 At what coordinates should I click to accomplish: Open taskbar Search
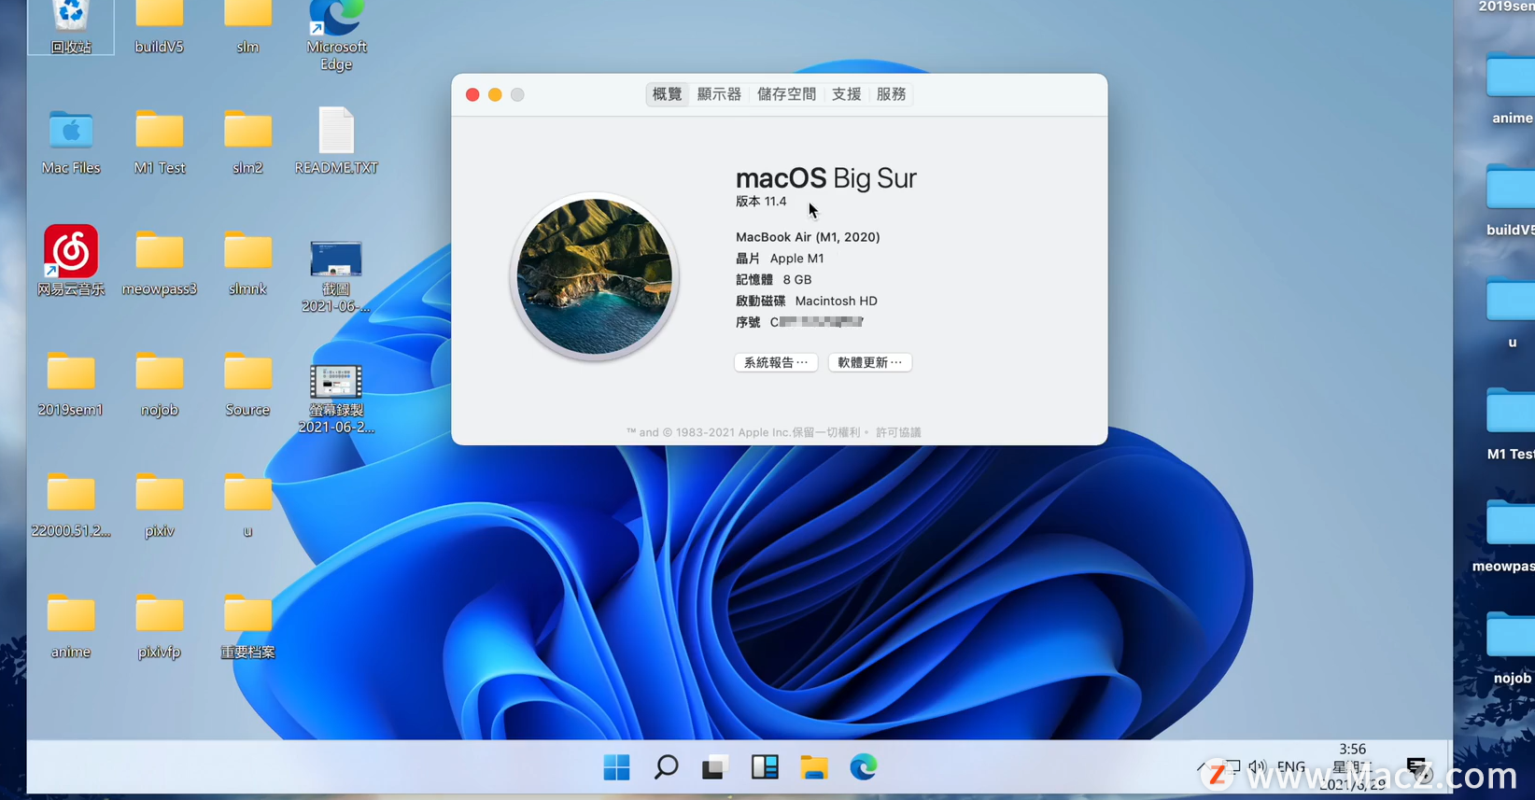point(666,767)
